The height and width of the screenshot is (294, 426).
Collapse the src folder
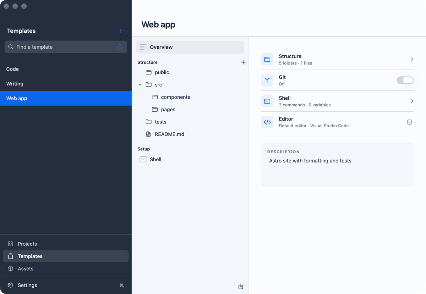140,85
